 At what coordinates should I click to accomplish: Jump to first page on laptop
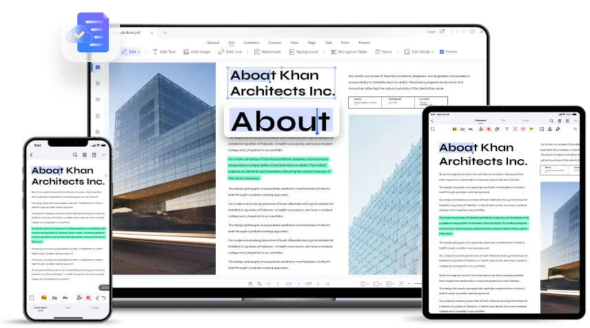269,284
